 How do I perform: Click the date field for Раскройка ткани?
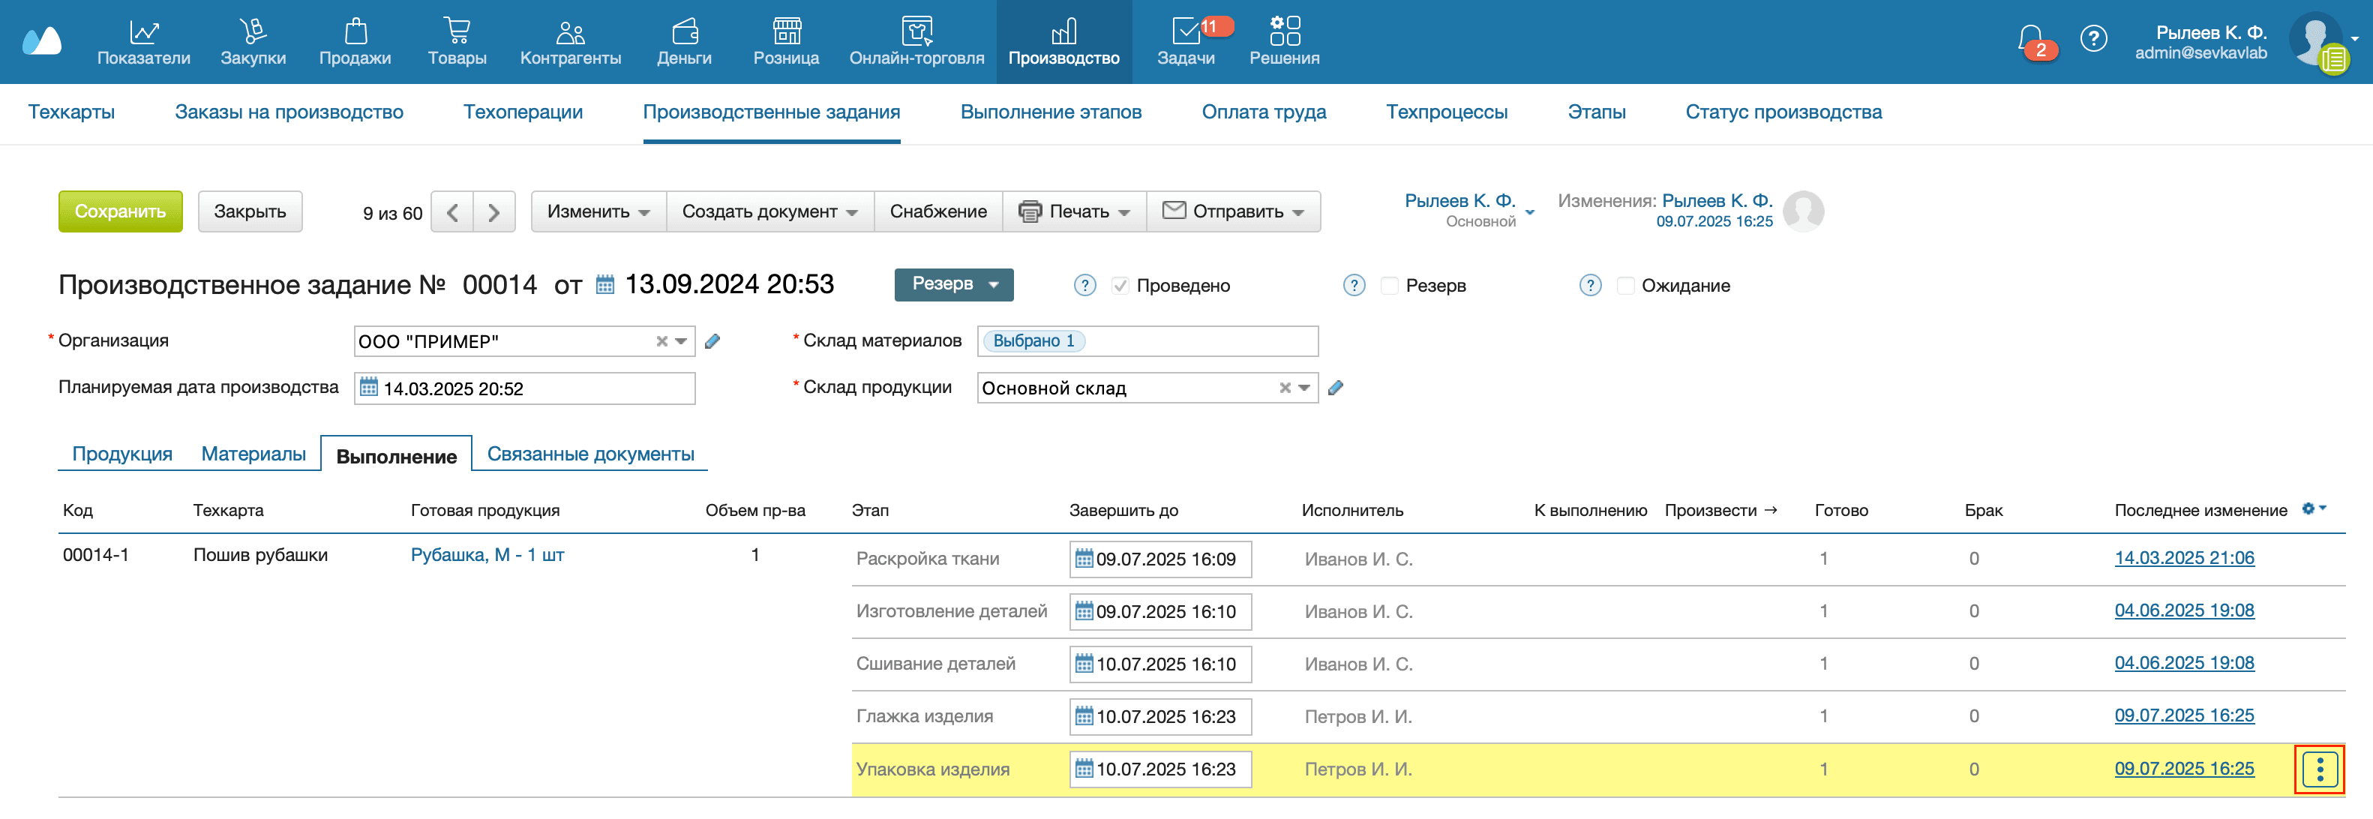(x=1162, y=558)
